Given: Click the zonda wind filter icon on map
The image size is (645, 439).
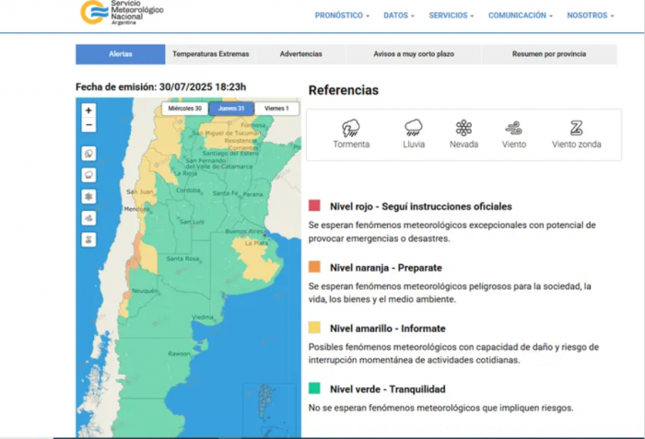Looking at the screenshot, I should (89, 239).
